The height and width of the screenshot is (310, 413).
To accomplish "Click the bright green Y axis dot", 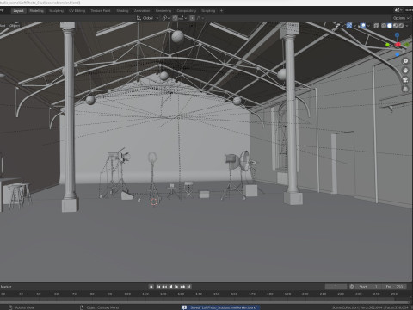I will click(387, 45).
